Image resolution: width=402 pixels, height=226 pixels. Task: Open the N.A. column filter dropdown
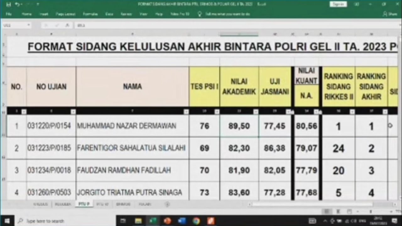click(x=316, y=111)
